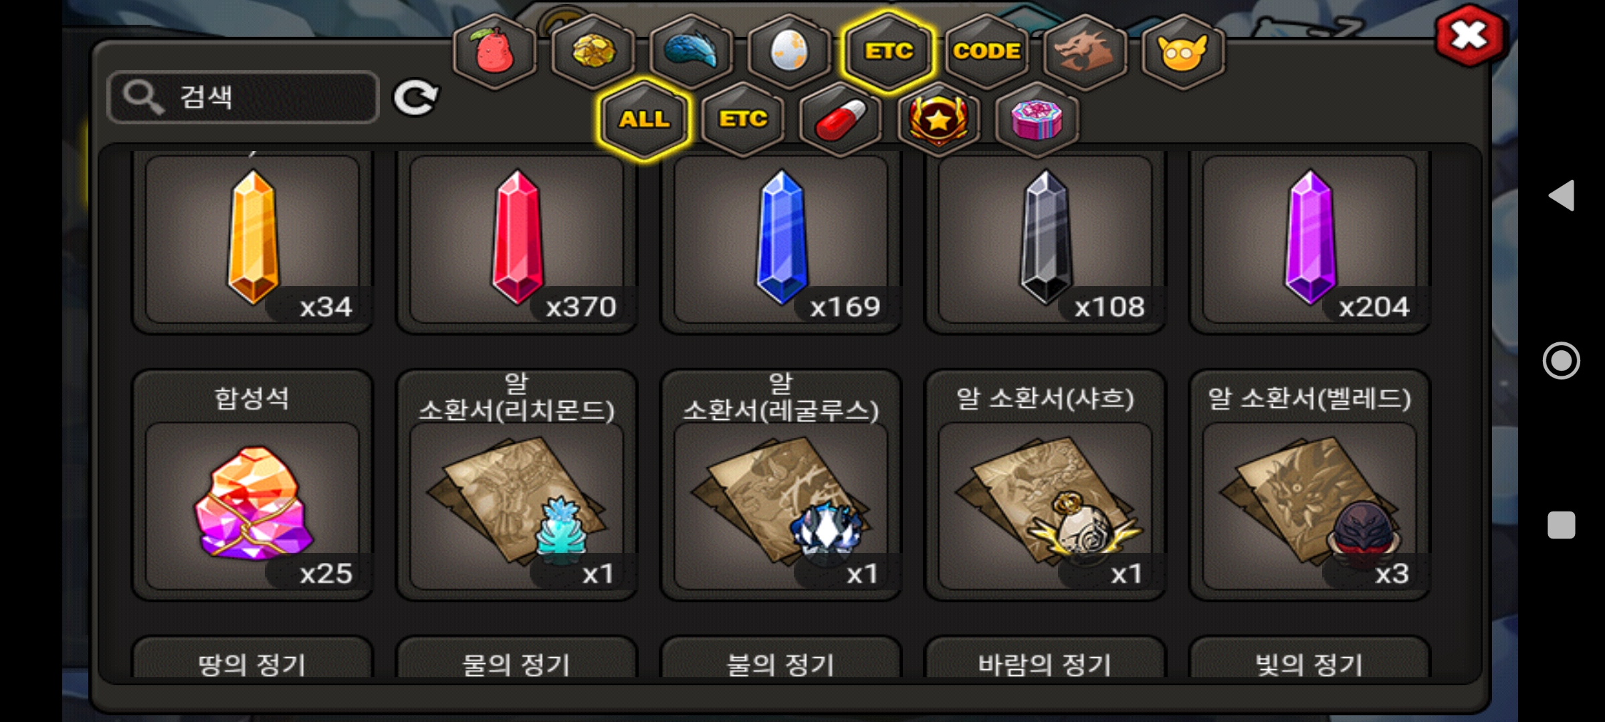This screenshot has width=1605, height=722.
Task: Refresh the inventory list with the reload arrow
Action: tap(415, 98)
